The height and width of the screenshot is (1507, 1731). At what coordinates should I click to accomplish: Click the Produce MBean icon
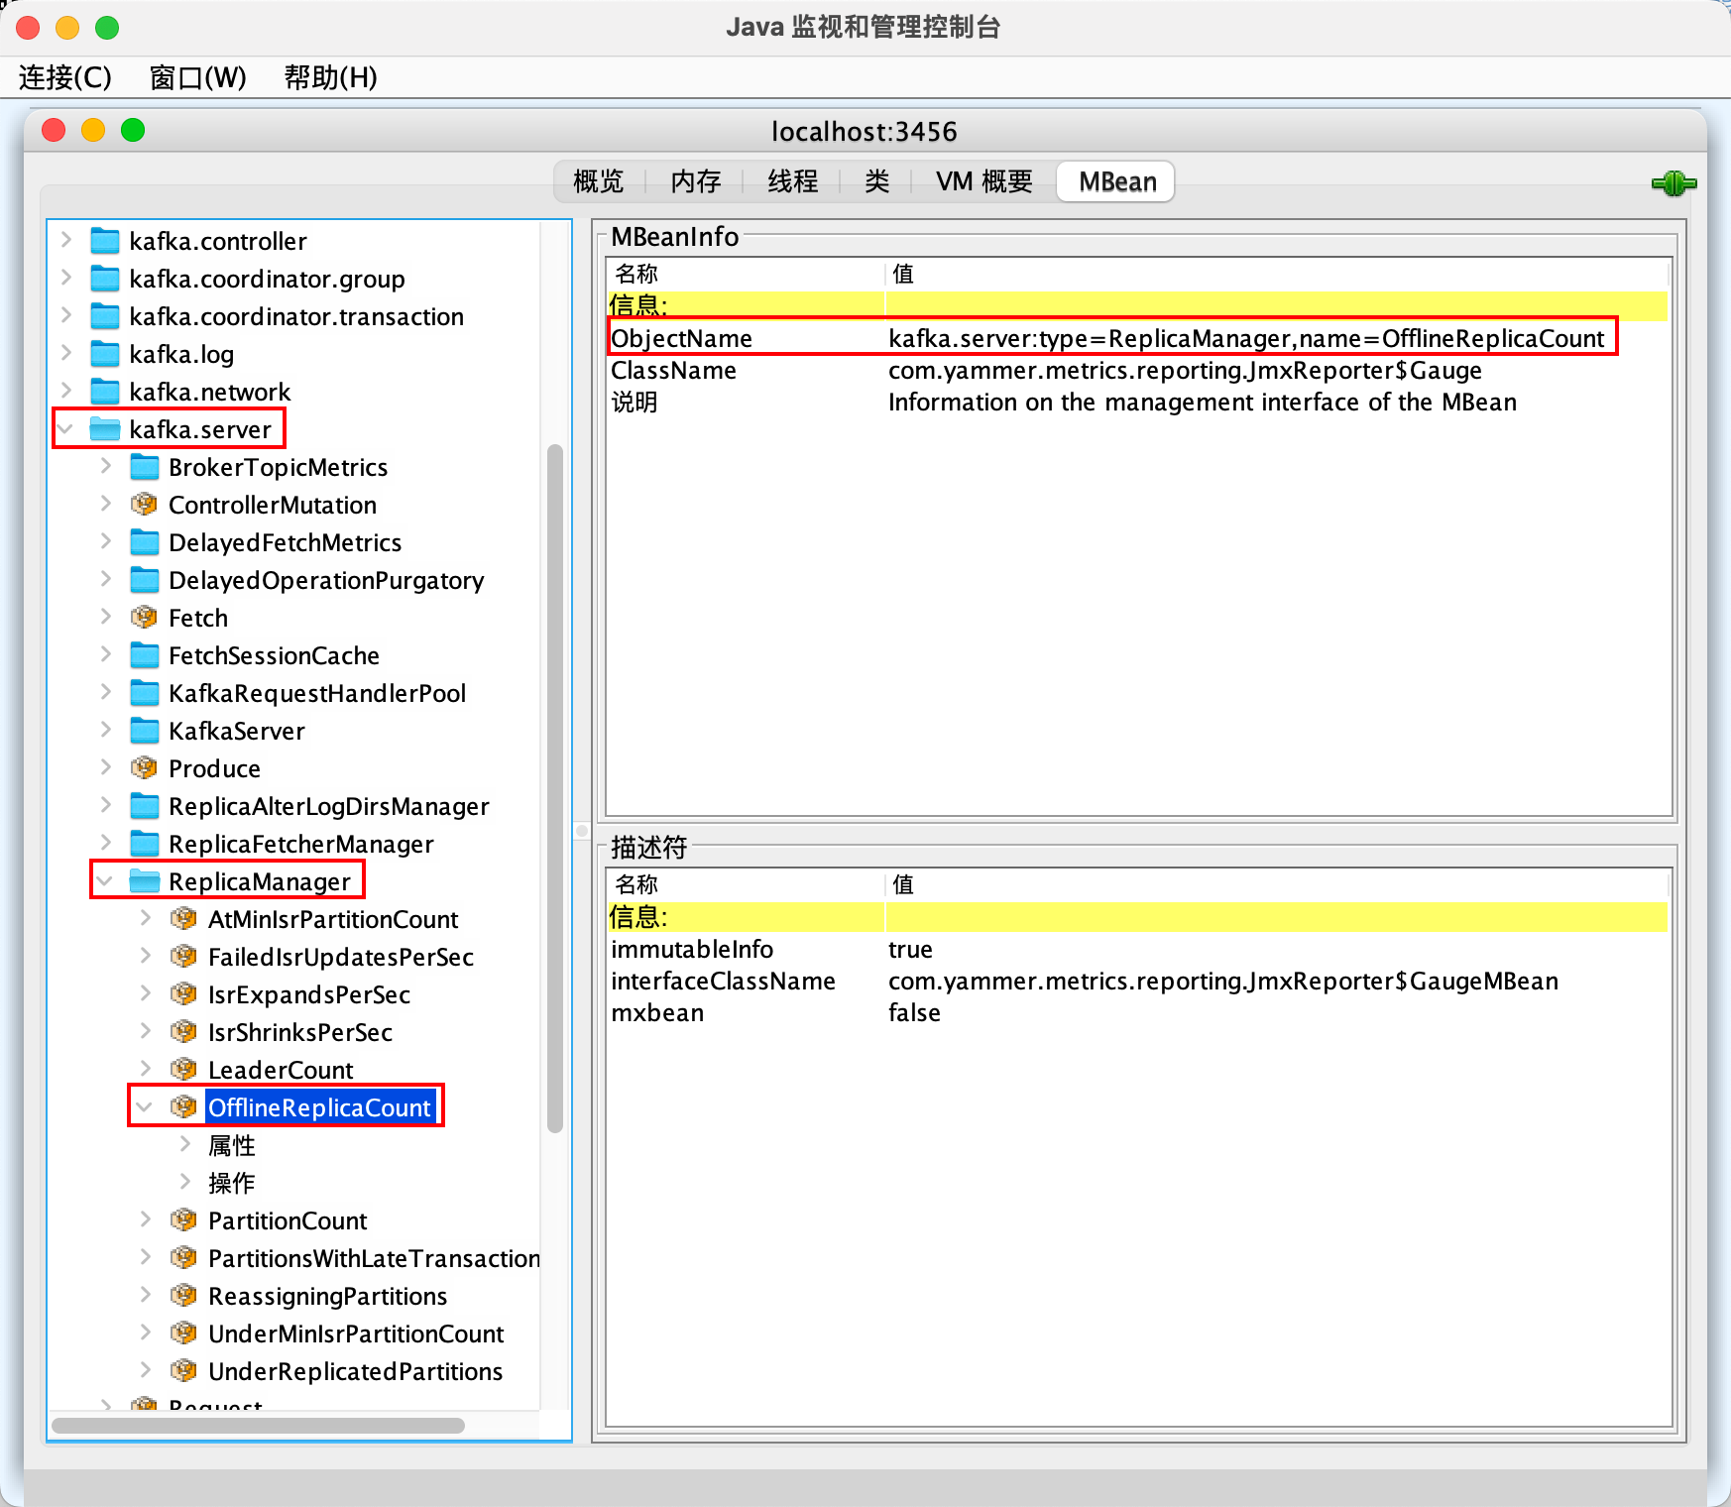click(x=145, y=768)
